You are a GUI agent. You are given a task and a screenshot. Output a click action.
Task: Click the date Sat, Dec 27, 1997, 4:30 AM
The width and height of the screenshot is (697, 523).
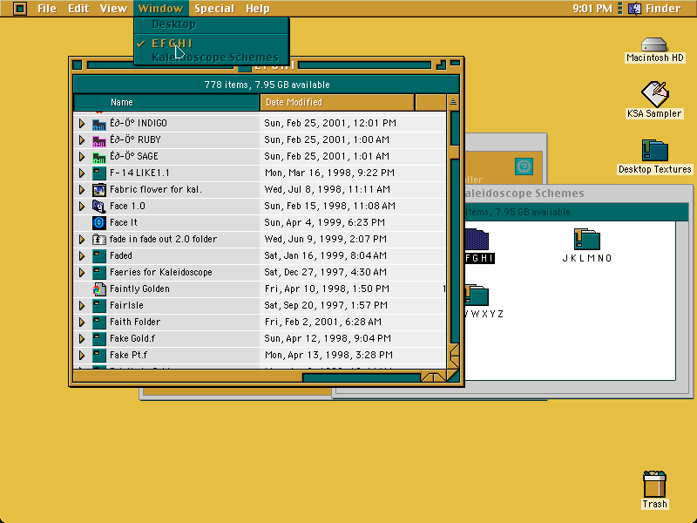click(325, 272)
